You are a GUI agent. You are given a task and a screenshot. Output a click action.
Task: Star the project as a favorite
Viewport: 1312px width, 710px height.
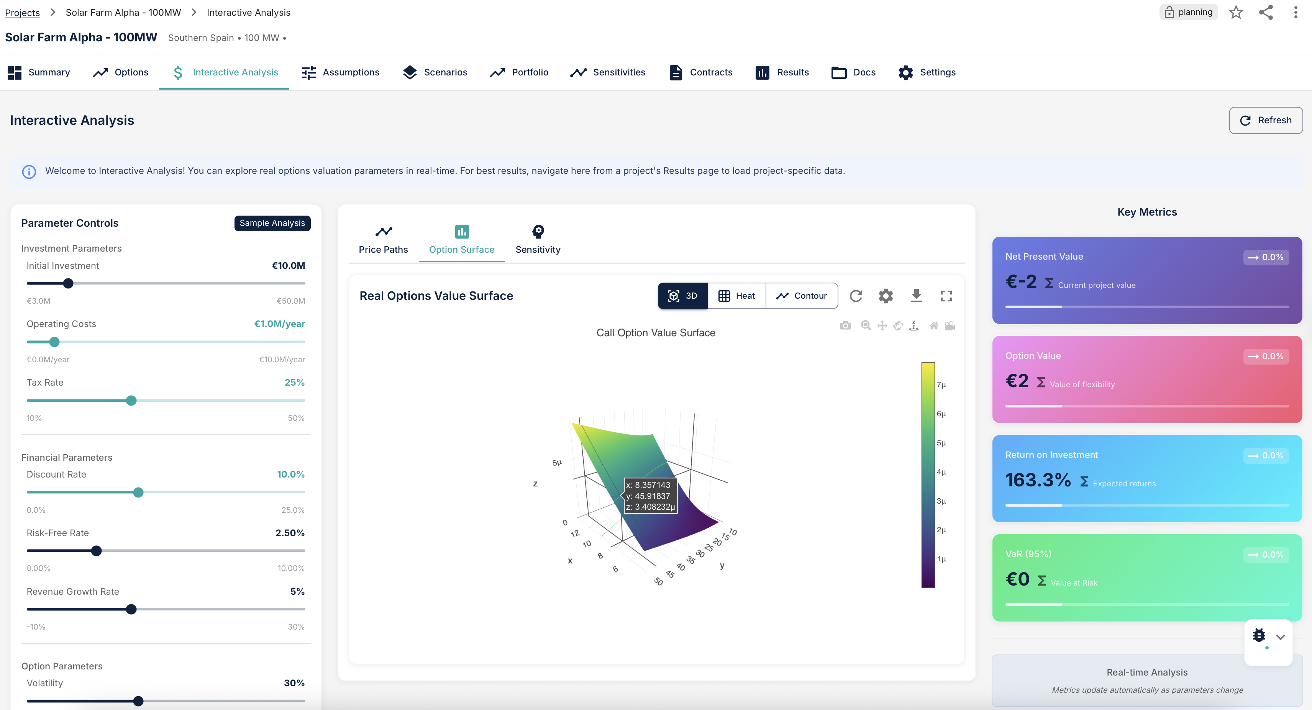point(1236,12)
